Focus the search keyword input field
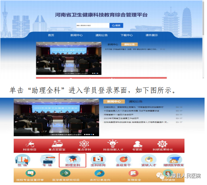The height and width of the screenshot is (185, 207). 93,25
